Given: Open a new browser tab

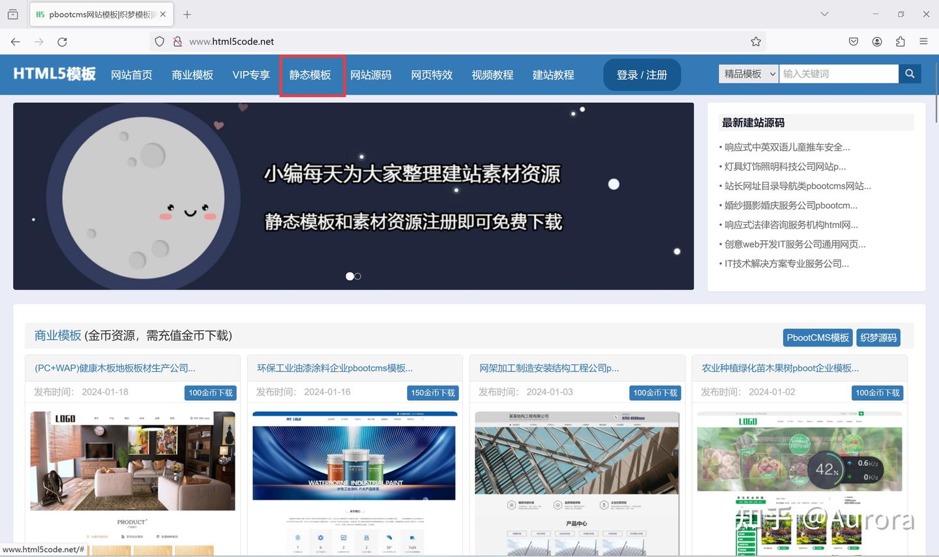Looking at the screenshot, I should [x=187, y=14].
